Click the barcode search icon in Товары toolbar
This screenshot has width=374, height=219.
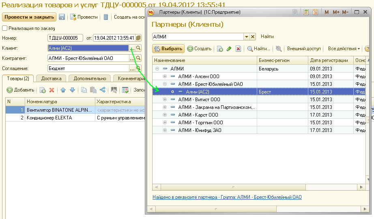pos(115,90)
